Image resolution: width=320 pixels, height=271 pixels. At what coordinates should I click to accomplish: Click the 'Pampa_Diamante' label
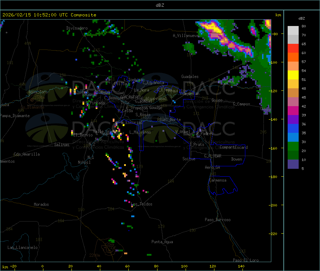pyautogui.click(x=15, y=116)
